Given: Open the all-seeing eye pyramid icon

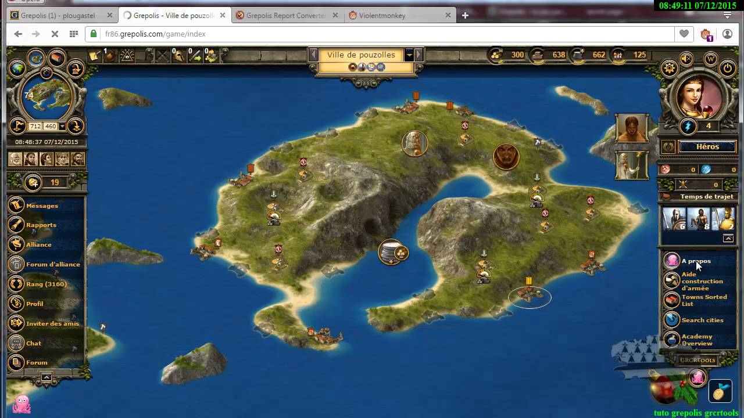Looking at the screenshot, I should [127, 56].
